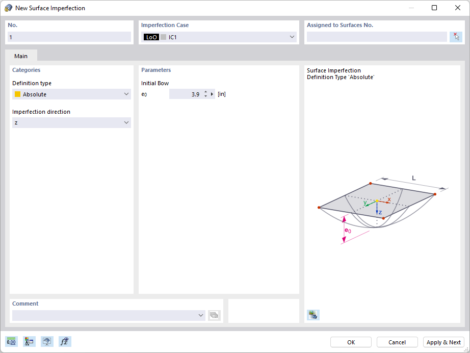
Task: Switch to the Main tab
Action: tap(21, 56)
